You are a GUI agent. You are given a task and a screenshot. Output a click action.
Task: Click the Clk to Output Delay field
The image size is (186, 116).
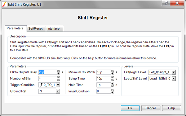[x=48, y=72]
